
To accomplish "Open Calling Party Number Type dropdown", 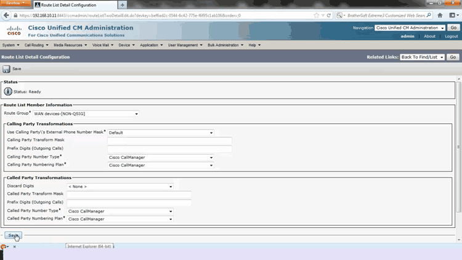I will coord(161,157).
